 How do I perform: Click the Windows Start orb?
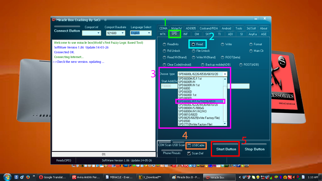point(7,177)
